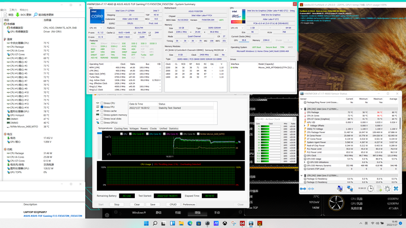This screenshot has height=228, width=406.
Task: Collapse first CPU [#0] sensor group
Action: 301,109
